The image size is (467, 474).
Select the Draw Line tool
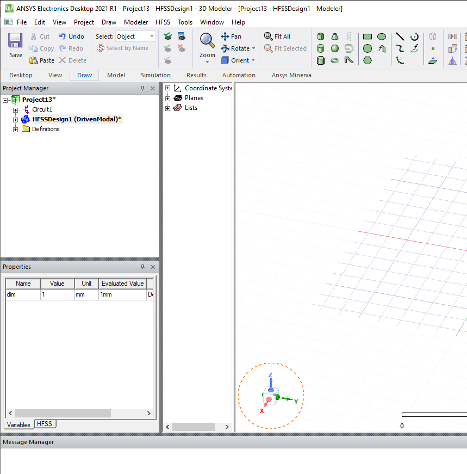tap(400, 36)
